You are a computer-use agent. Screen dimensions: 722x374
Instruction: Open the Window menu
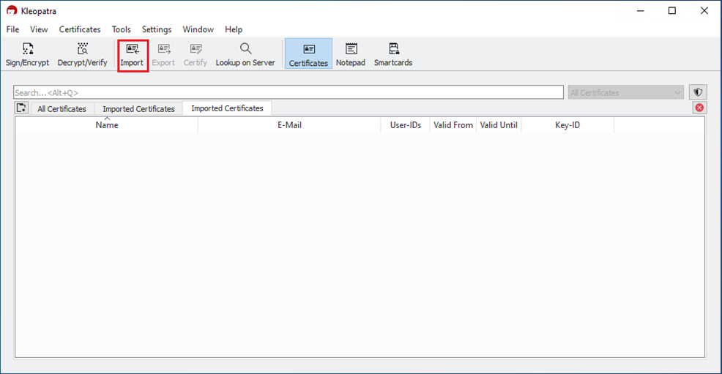click(x=198, y=29)
